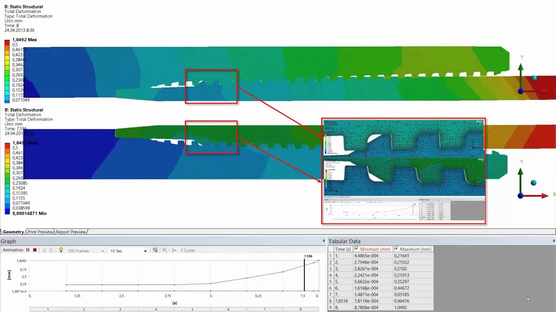
Task: Click row header 1 in Tabular Data
Action: 331,256
